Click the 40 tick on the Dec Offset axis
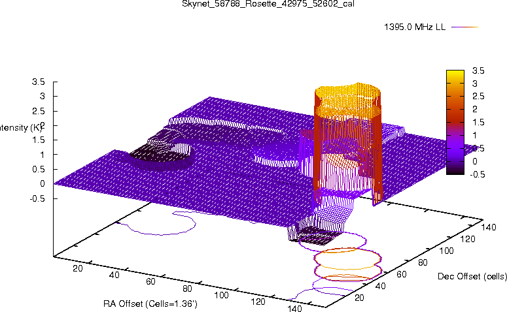Screen dimensions: 507x312 point(380,286)
